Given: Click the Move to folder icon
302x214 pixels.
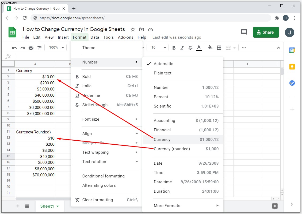Looking at the screenshot, I should [x=142, y=29].
